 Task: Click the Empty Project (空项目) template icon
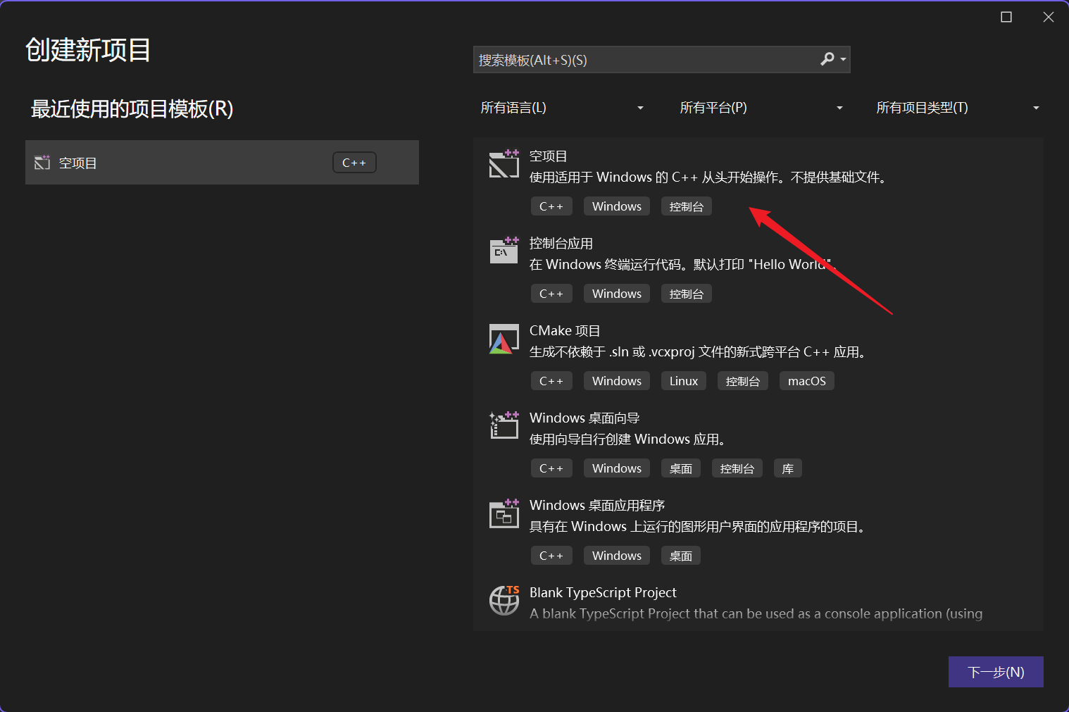(x=504, y=164)
